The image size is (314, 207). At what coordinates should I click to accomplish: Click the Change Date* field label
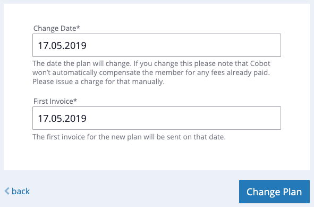[x=57, y=28]
